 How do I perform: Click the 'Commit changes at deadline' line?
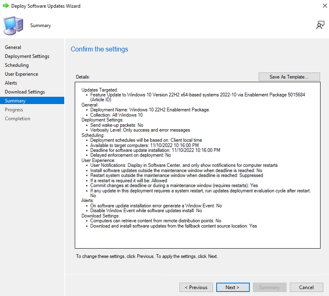pyautogui.click(x=174, y=185)
